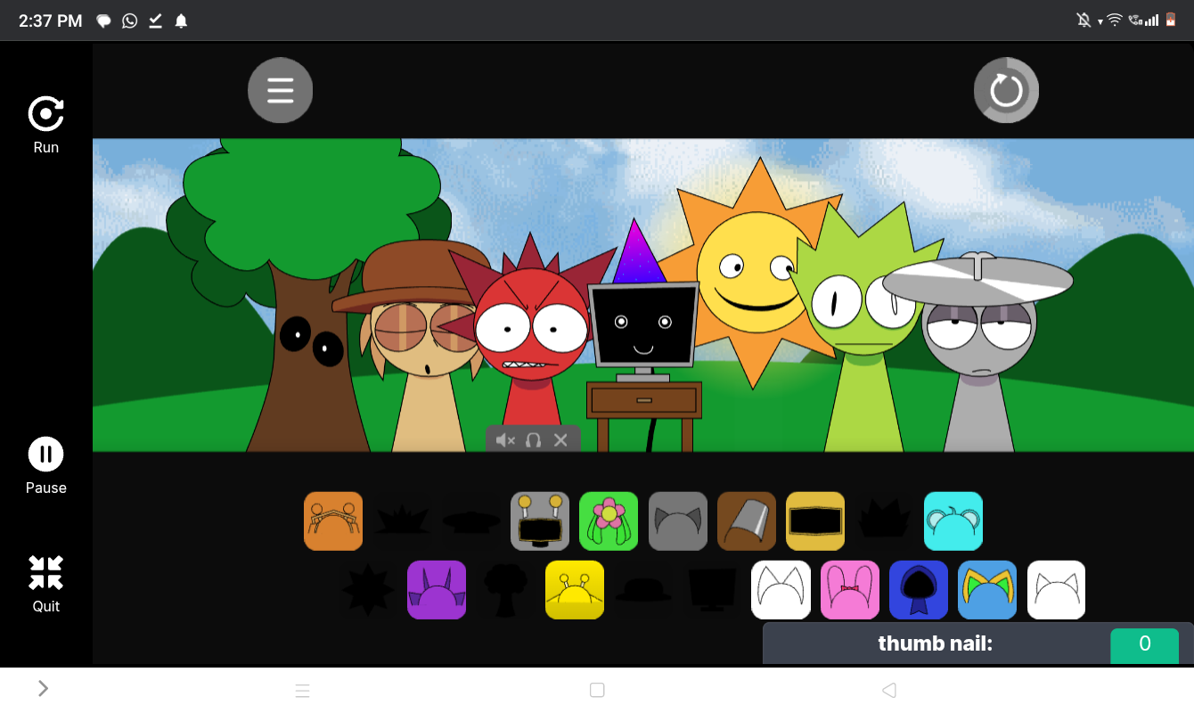Pick the yellow antenna character icon
Image resolution: width=1194 pixels, height=713 pixels.
(575, 590)
